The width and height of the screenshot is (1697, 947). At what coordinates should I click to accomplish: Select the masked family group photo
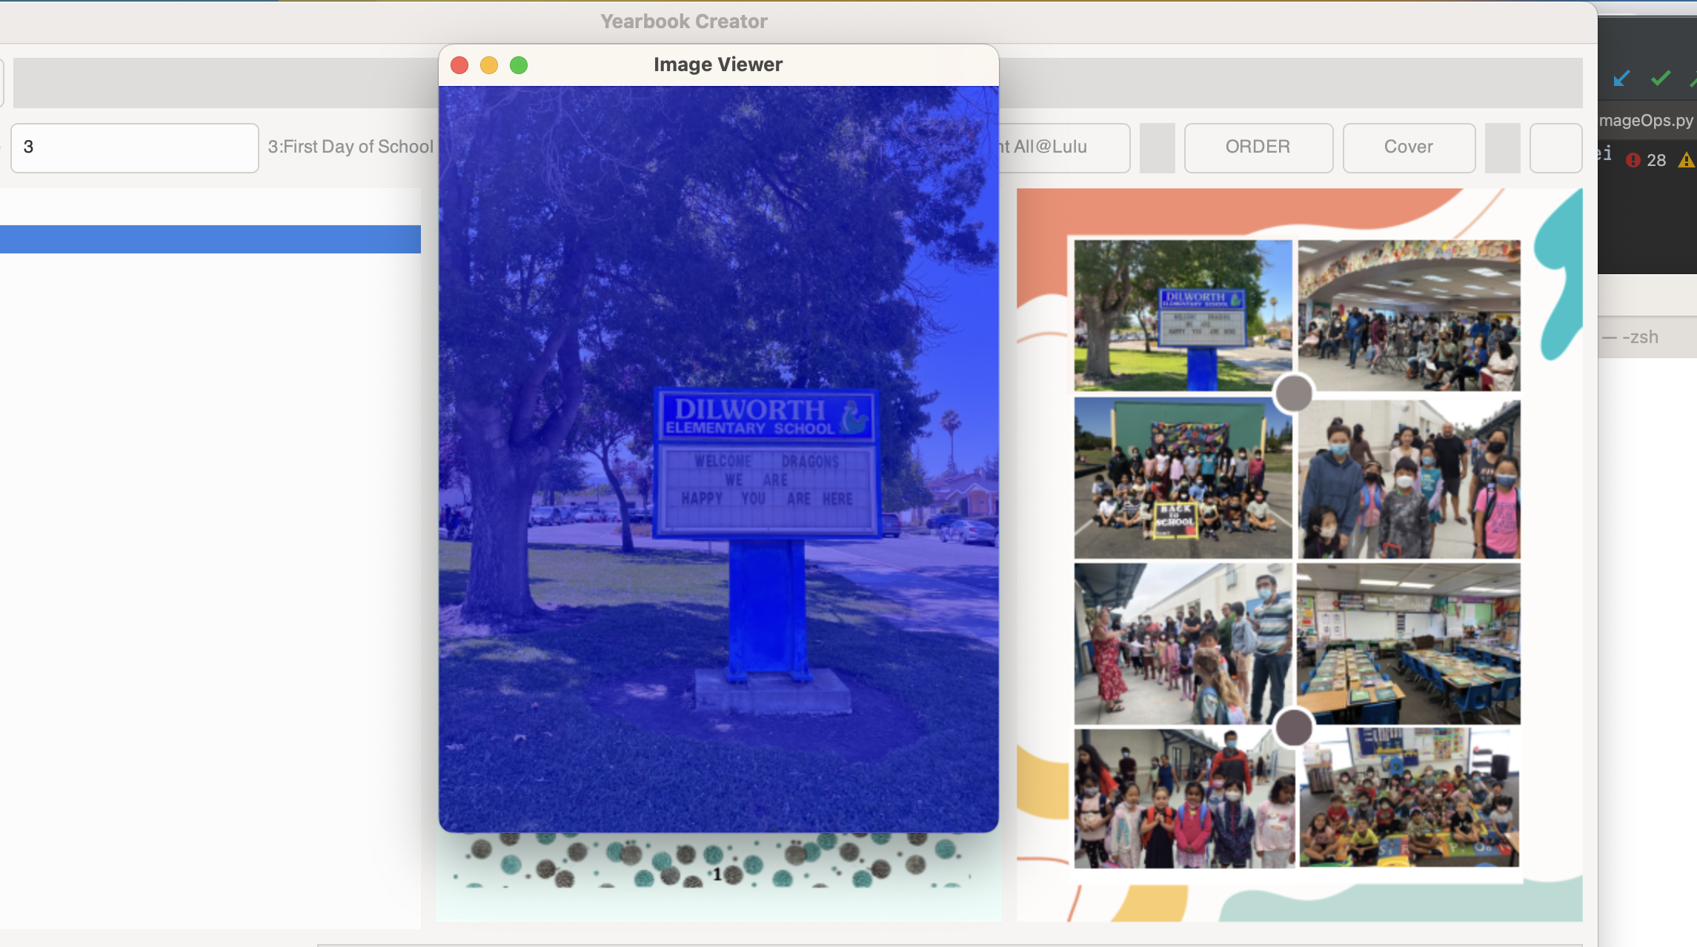pyautogui.click(x=1409, y=479)
